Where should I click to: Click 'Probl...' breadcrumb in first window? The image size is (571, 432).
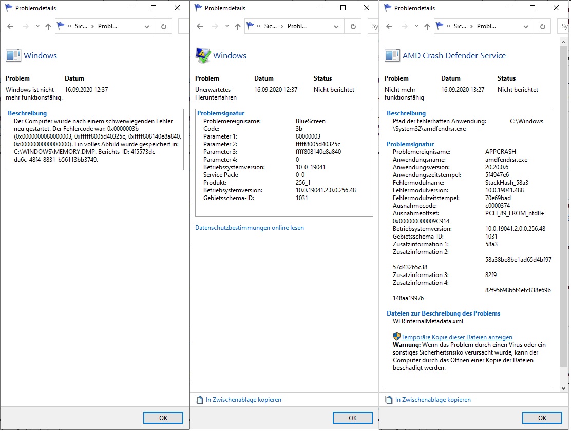[107, 26]
